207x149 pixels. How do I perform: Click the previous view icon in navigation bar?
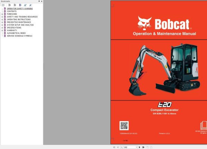pos(147,147)
